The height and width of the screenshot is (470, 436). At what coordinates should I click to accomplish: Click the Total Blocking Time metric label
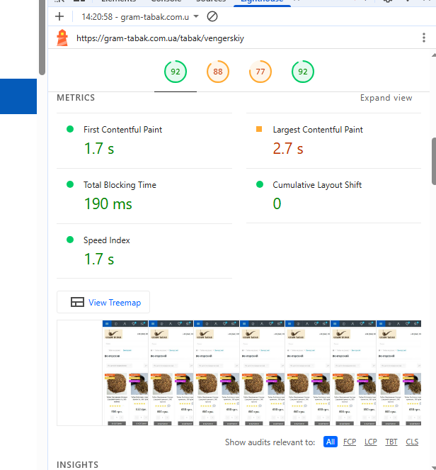pyautogui.click(x=120, y=185)
